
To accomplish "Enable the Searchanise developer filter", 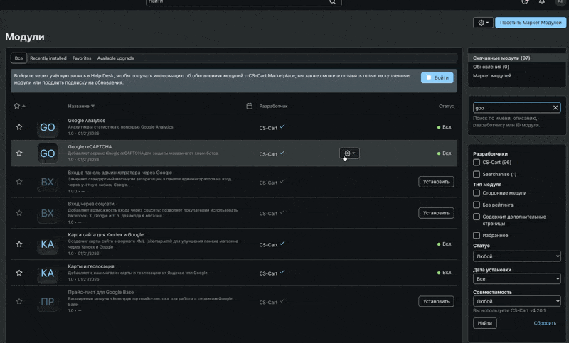I will (x=477, y=174).
